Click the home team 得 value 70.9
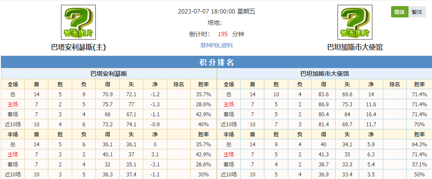 [108, 95]
